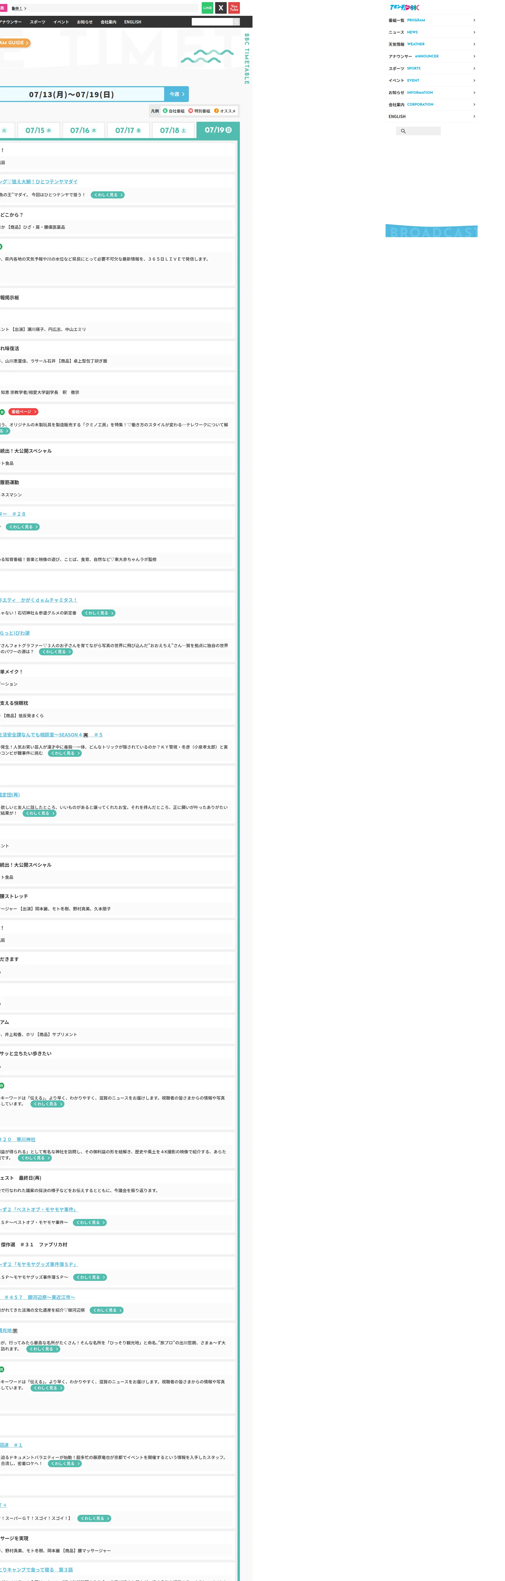Switch to the 07/15 水 day tab

(x=39, y=131)
